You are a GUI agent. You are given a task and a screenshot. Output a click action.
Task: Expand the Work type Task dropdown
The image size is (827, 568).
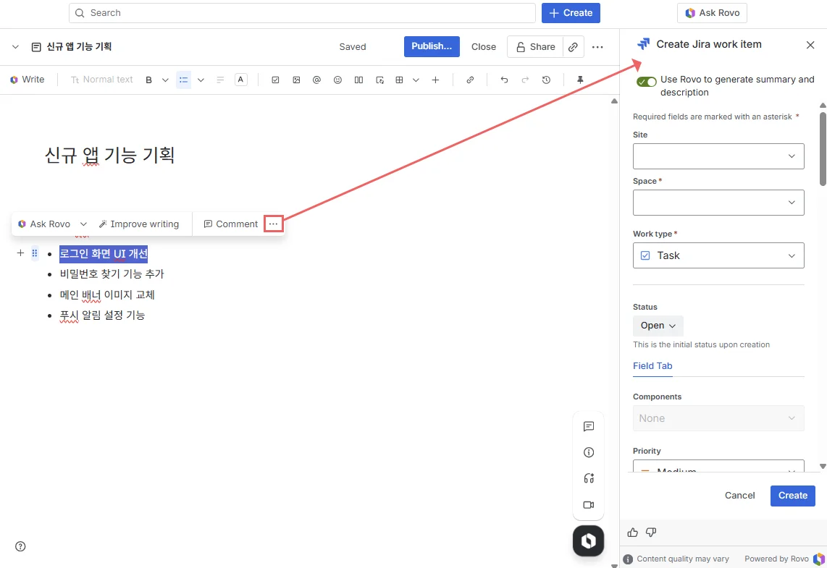[718, 255]
